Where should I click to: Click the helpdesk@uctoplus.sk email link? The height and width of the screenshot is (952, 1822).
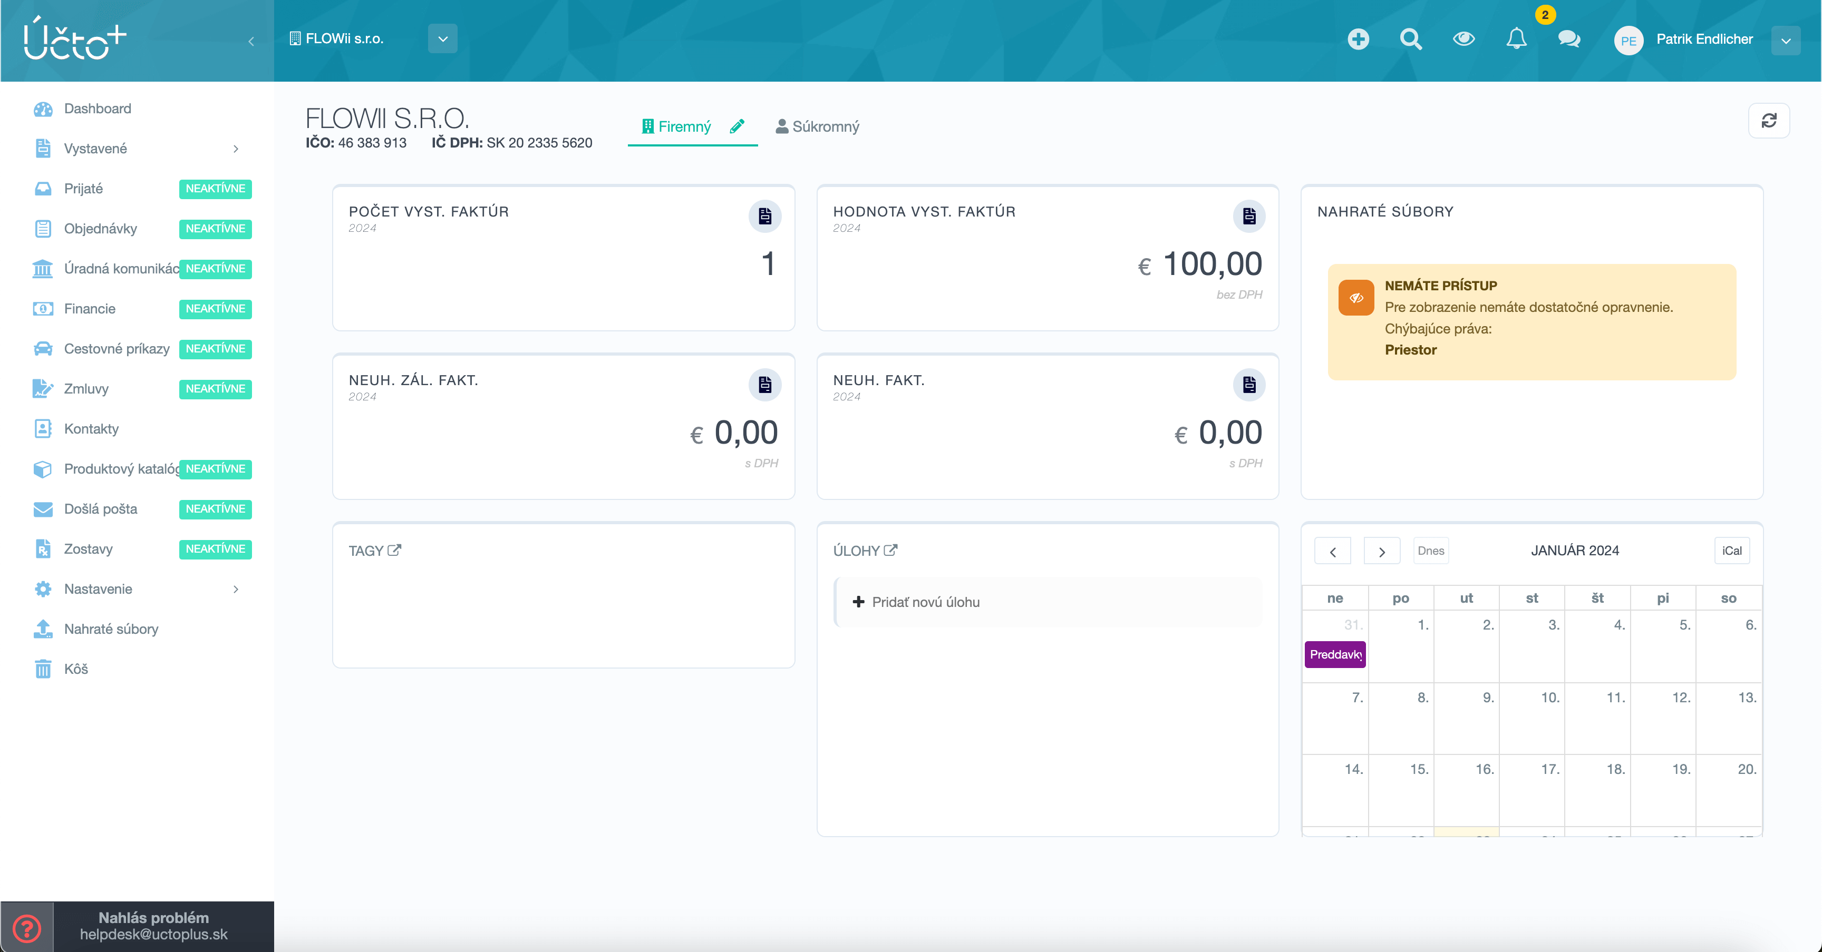click(x=153, y=934)
